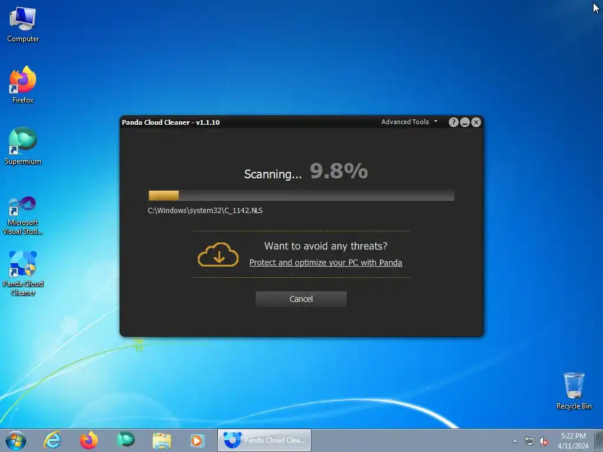The height and width of the screenshot is (452, 603).
Task: Click the help question mark button
Action: click(453, 122)
